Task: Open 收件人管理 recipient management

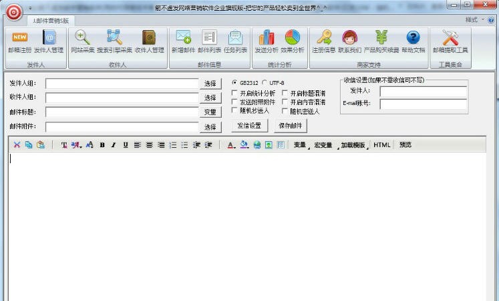Action: coord(149,41)
